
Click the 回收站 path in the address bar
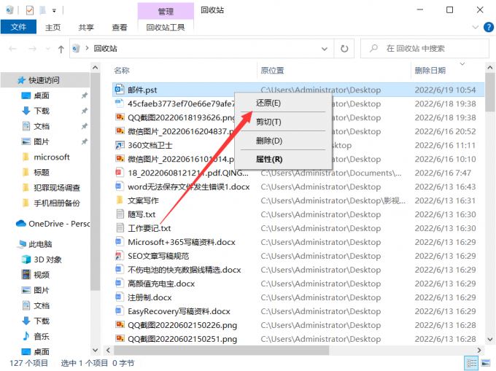105,49
